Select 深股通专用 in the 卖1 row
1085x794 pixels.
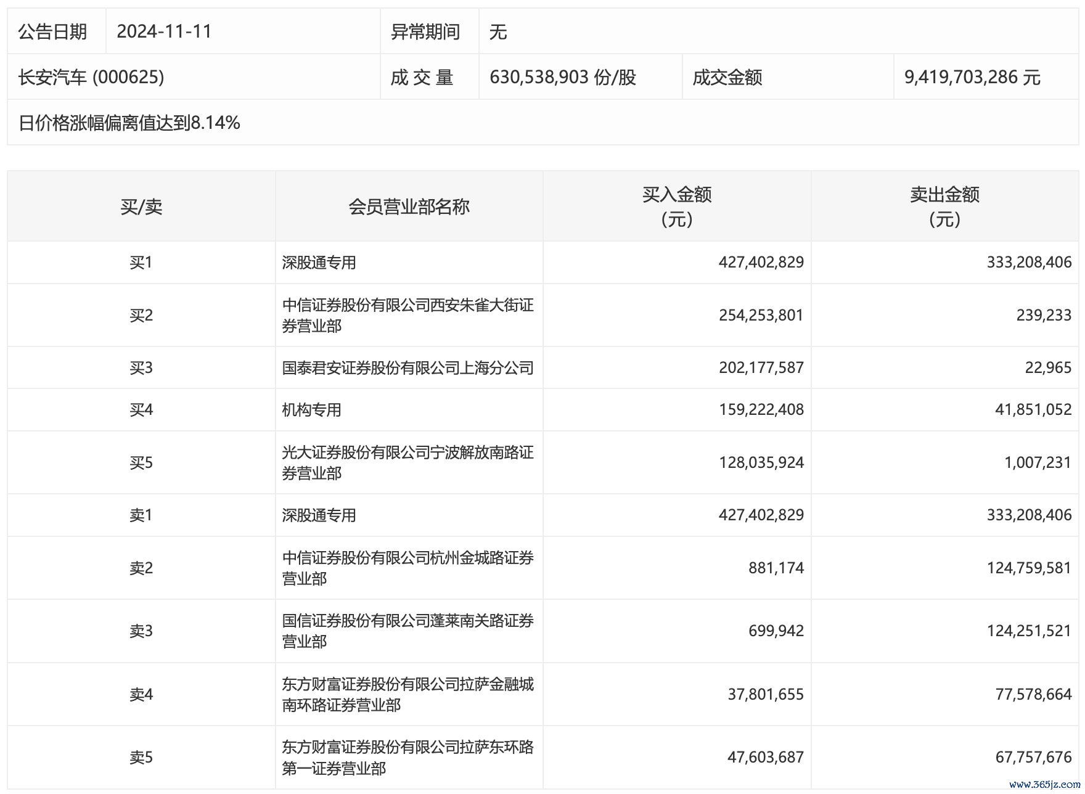click(319, 515)
